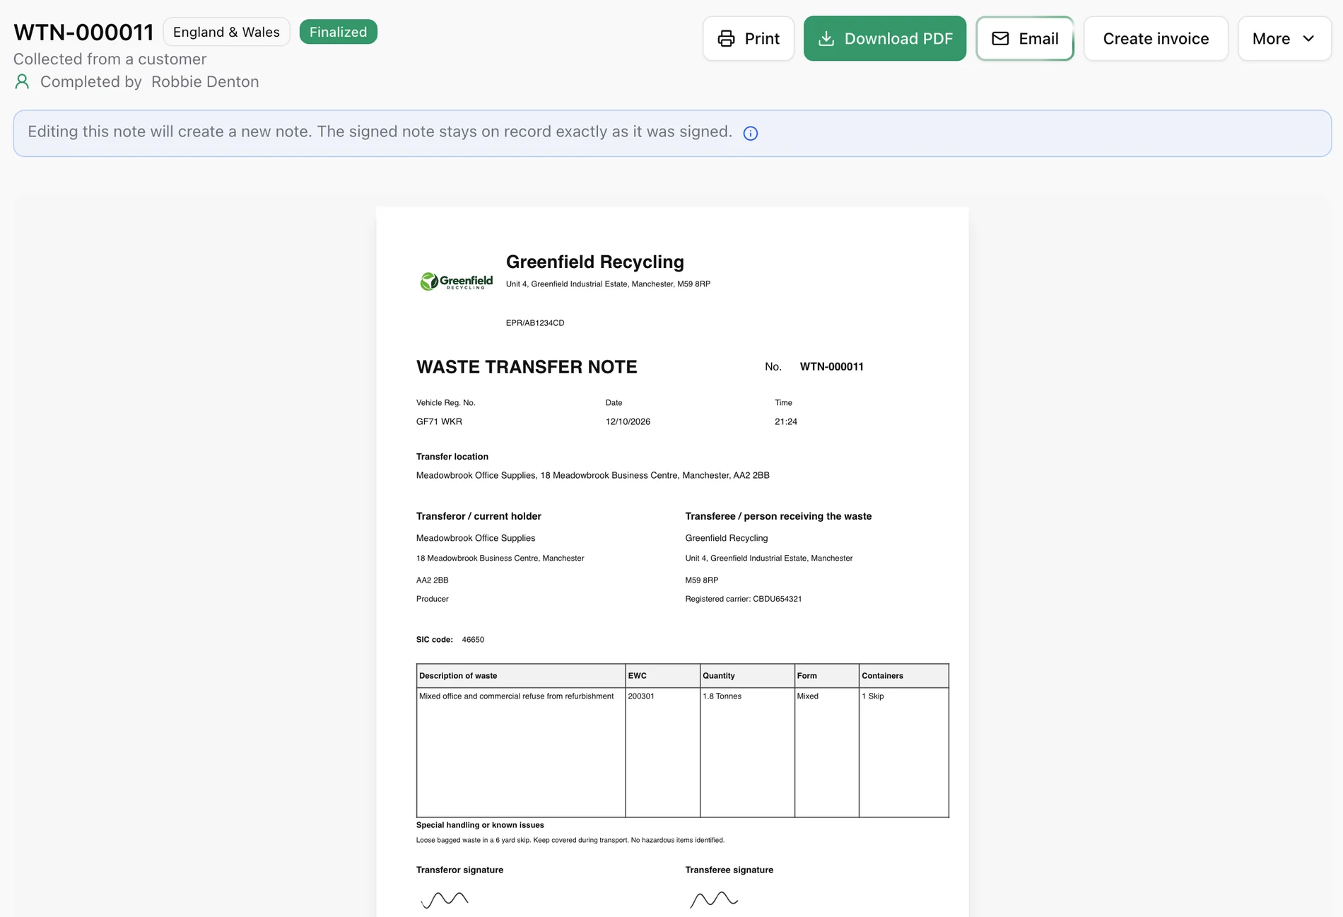Click the Transferor signature scribble
The height and width of the screenshot is (917, 1343).
click(445, 899)
